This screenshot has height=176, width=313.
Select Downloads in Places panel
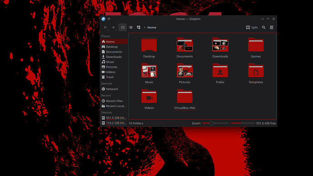[x=114, y=57]
